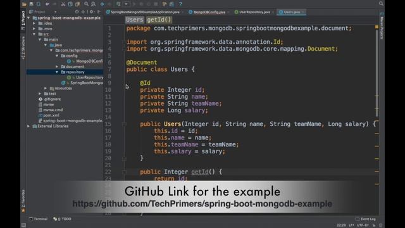Click the Undo arrow in the toolbar
Image resolution: width=405 pixels, height=228 pixels.
coord(47,4)
